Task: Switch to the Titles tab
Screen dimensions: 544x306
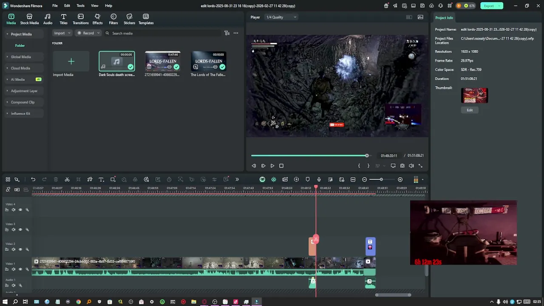Action: (x=63, y=19)
